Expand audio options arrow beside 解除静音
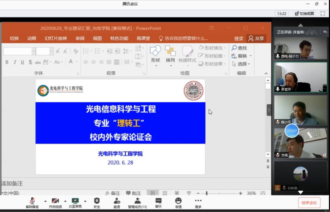330x212 pixels. click(x=45, y=201)
